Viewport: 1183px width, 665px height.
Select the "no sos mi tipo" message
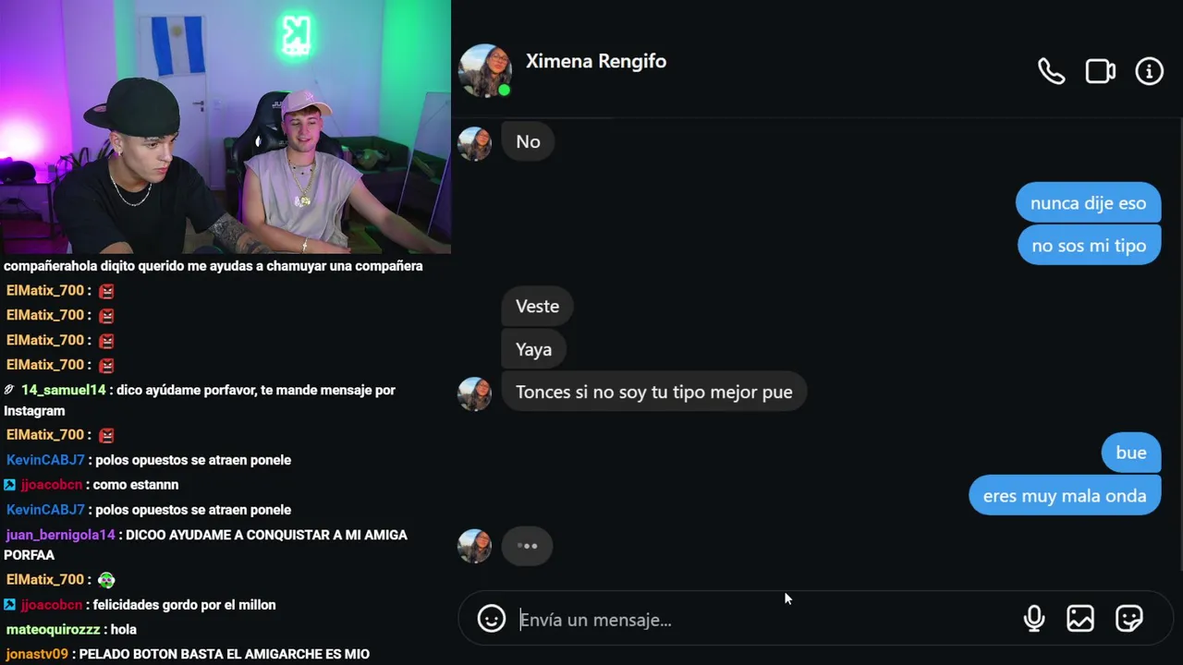click(x=1089, y=246)
